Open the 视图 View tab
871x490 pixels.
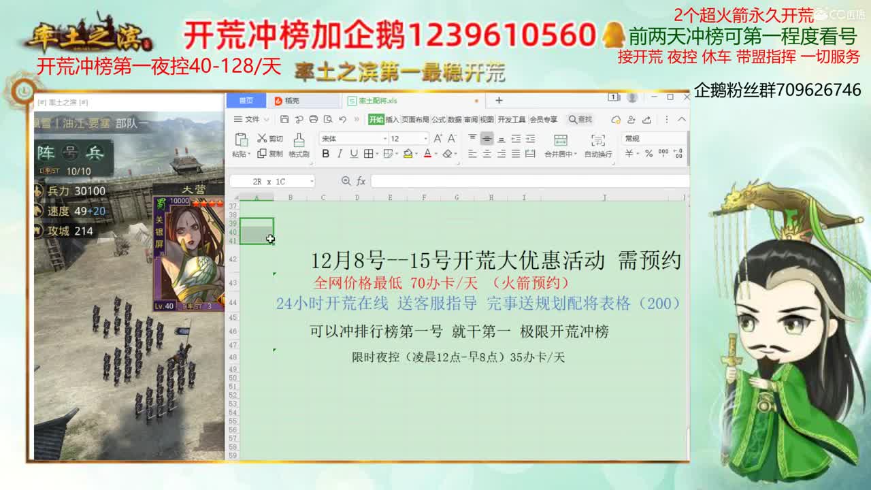487,120
